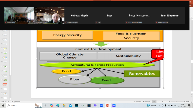This screenshot has width=193, height=108.
Task: Click the zoom in plus icon
Action: 184,102
